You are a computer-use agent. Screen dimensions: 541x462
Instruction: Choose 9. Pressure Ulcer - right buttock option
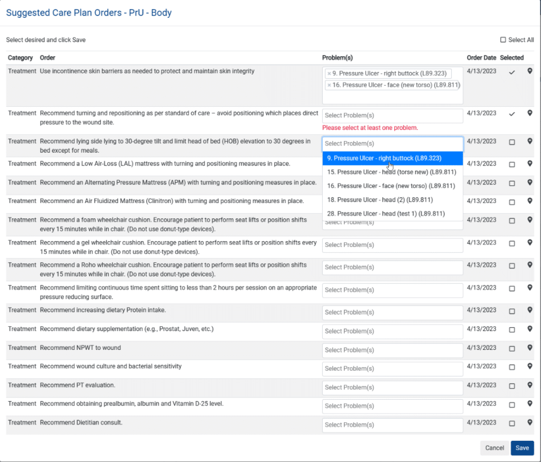(x=393, y=158)
